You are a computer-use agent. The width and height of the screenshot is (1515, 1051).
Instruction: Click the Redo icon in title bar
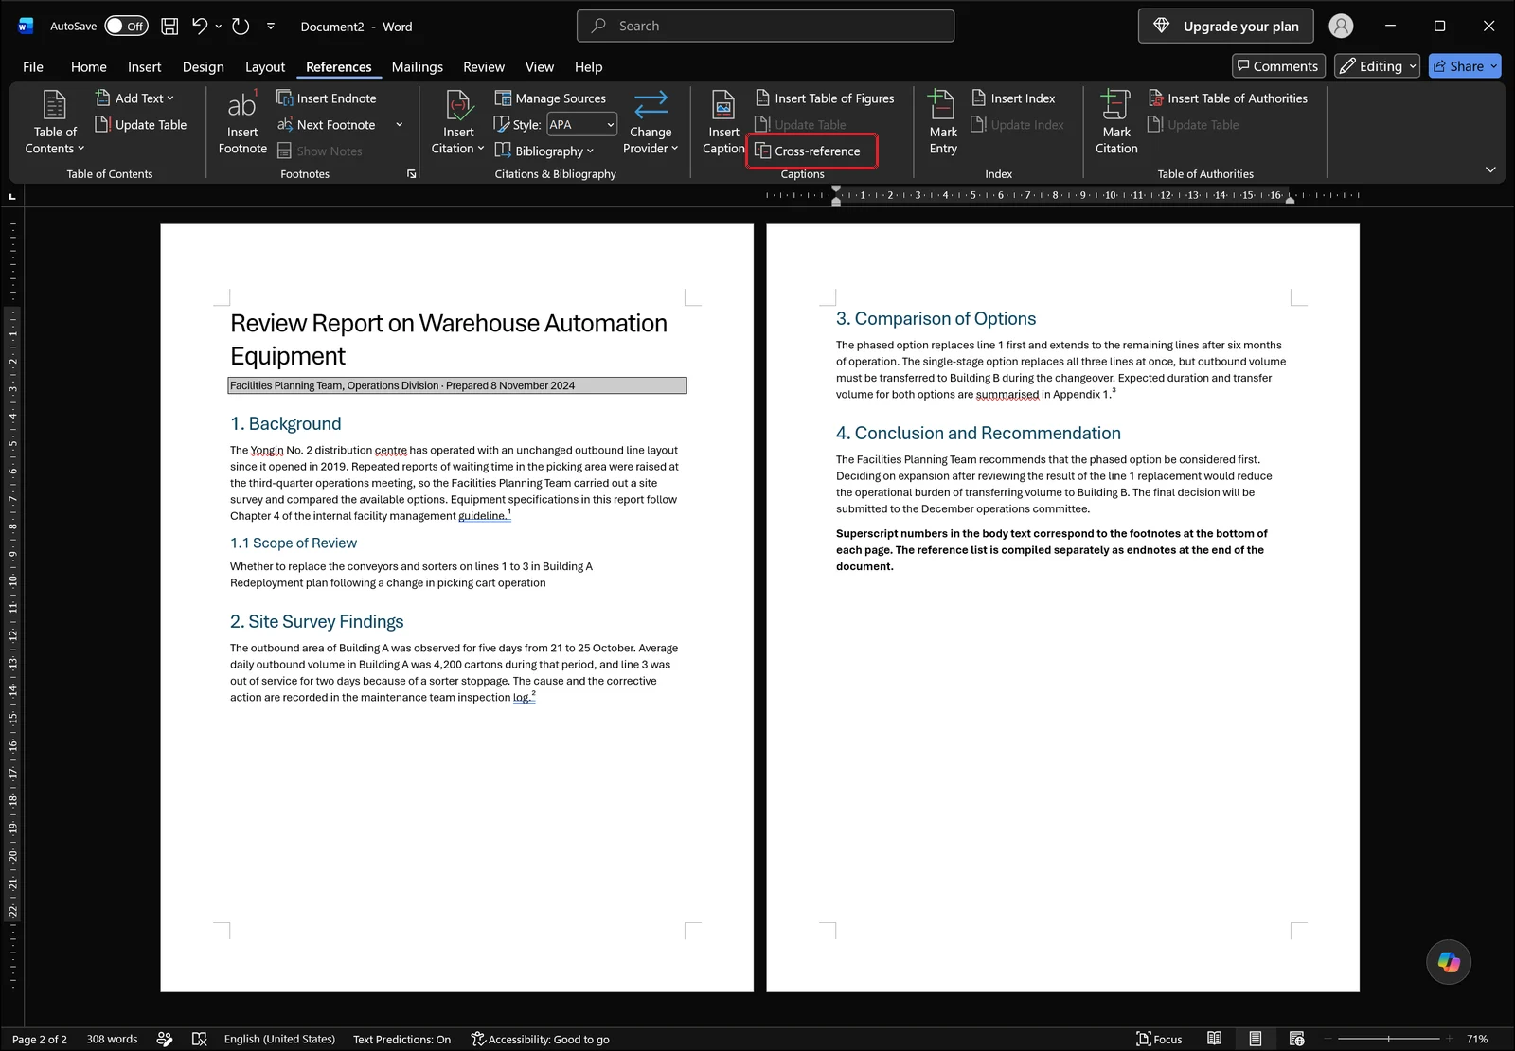coord(241,27)
